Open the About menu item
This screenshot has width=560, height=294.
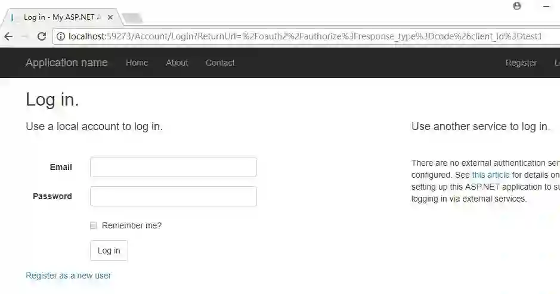(177, 63)
